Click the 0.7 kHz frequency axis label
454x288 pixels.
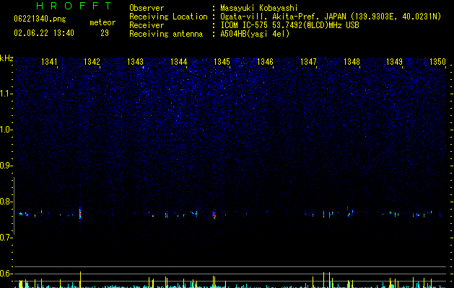(x=6, y=238)
